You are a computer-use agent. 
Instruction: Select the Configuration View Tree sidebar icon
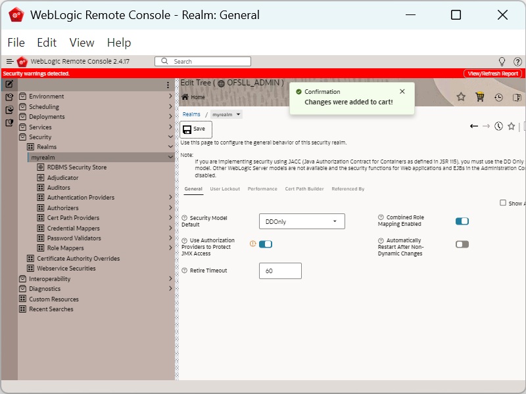point(9,97)
